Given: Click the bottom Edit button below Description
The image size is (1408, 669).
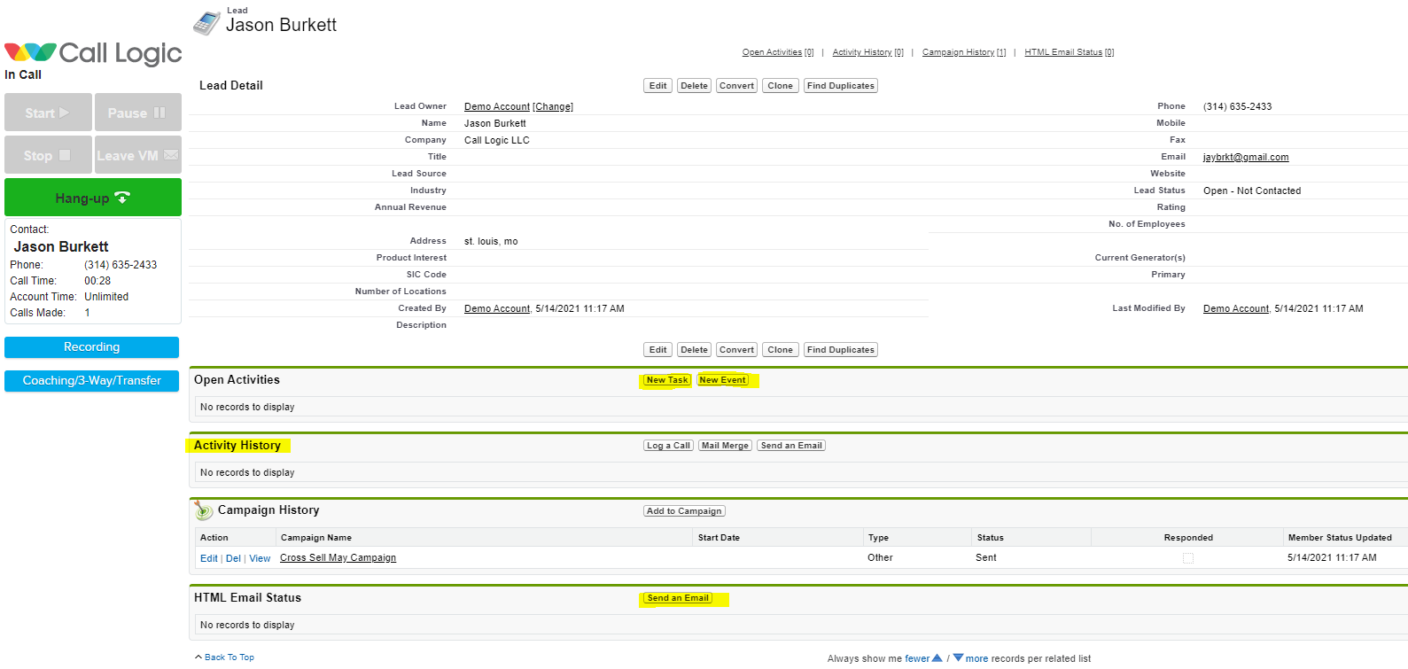Looking at the screenshot, I should point(657,350).
